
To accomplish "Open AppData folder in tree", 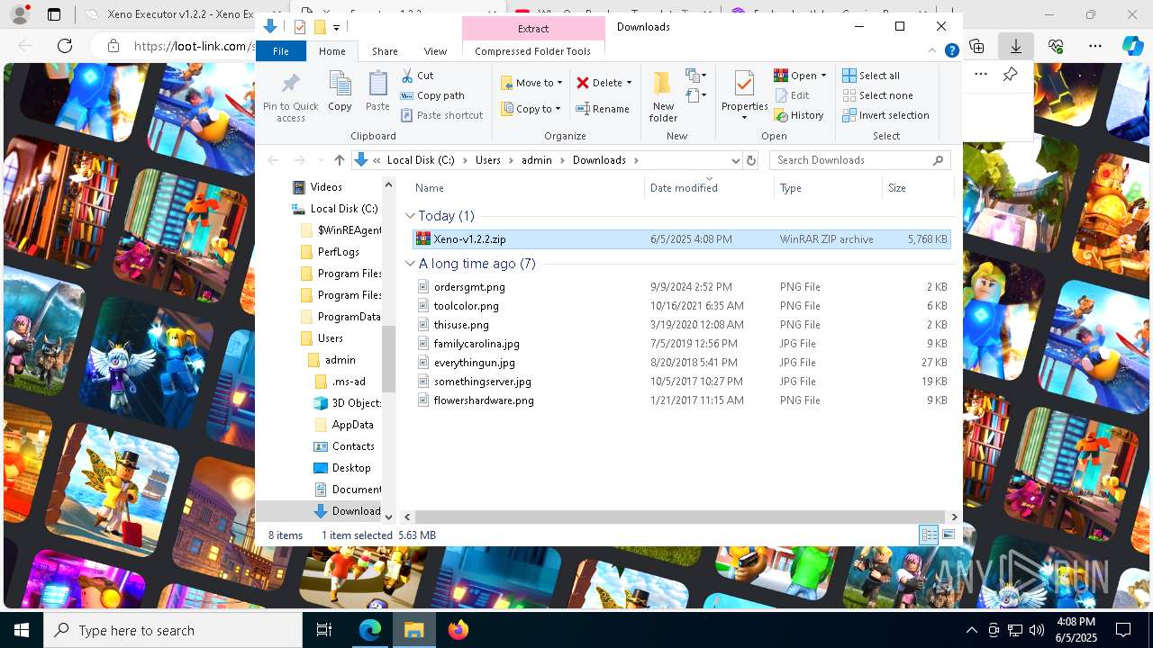I will (x=343, y=425).
